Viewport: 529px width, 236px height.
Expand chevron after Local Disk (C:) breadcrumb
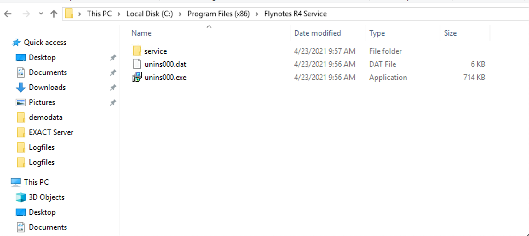point(180,14)
